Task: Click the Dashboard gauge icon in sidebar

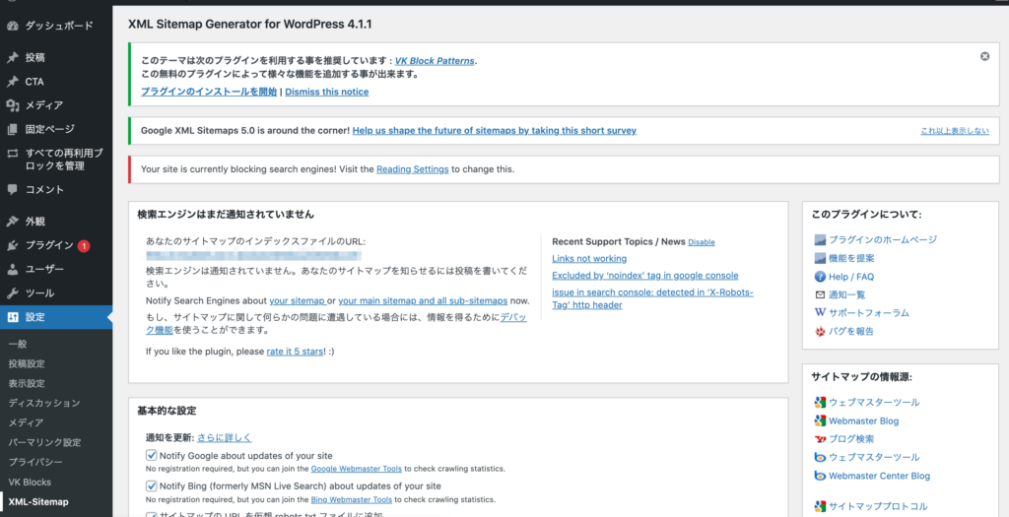Action: (x=12, y=26)
